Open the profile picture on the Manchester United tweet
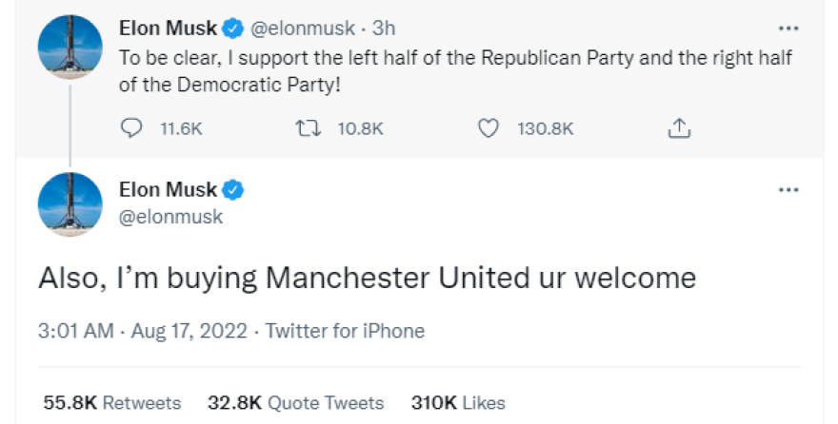This screenshot has height=424, width=838. (70, 205)
